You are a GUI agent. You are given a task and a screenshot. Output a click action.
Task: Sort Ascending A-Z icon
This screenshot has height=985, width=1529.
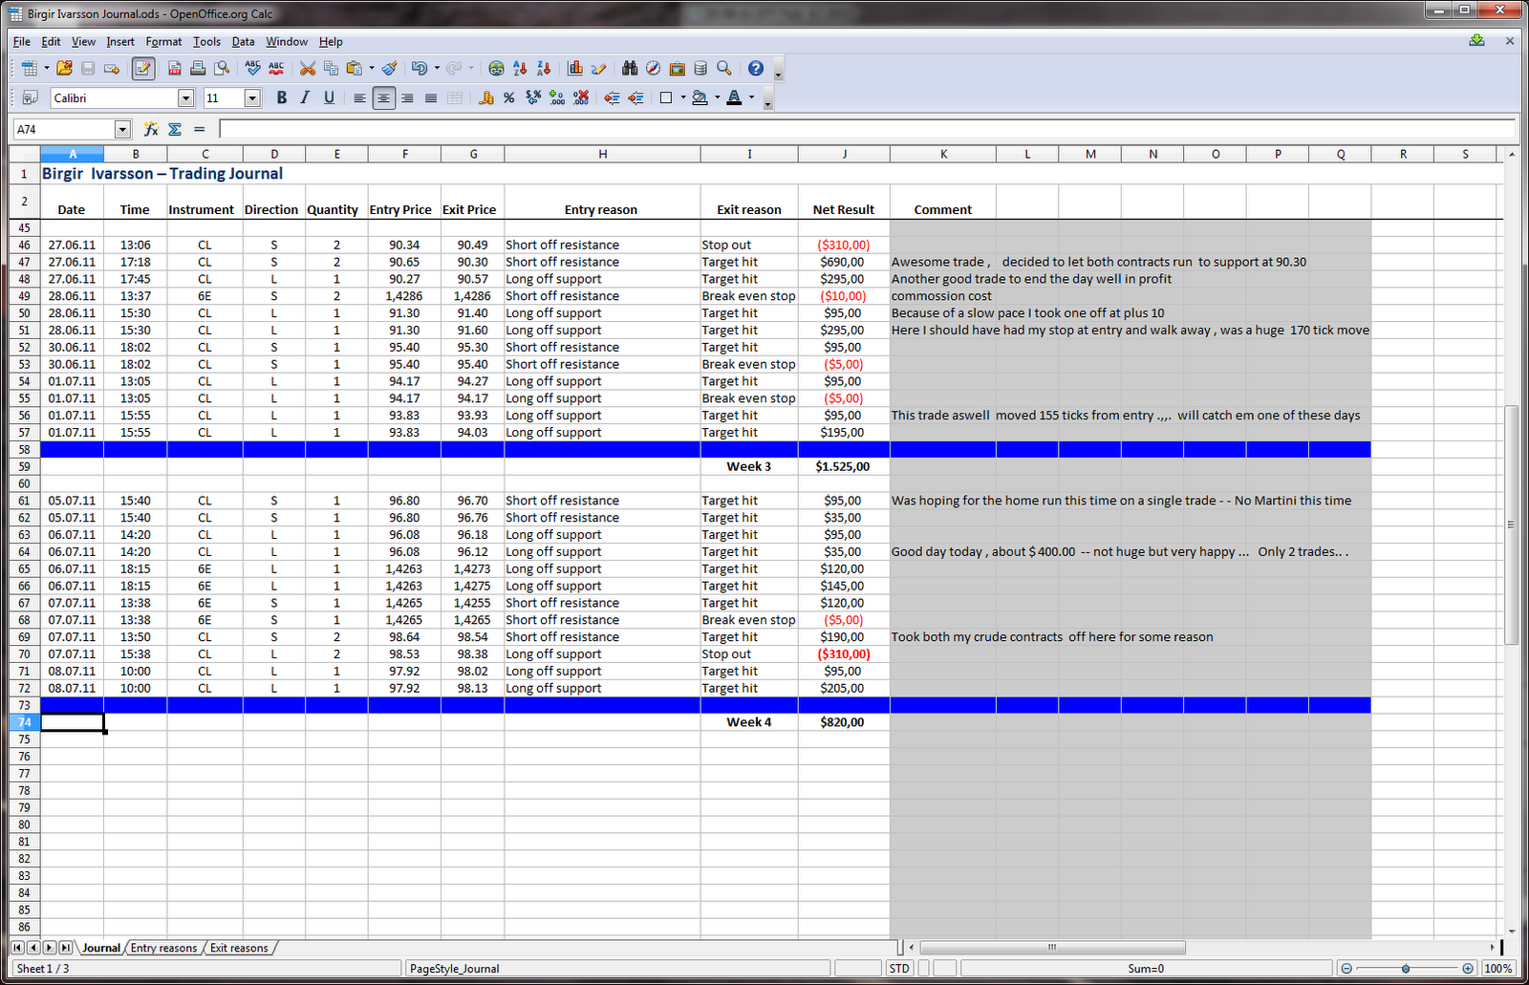tap(520, 68)
